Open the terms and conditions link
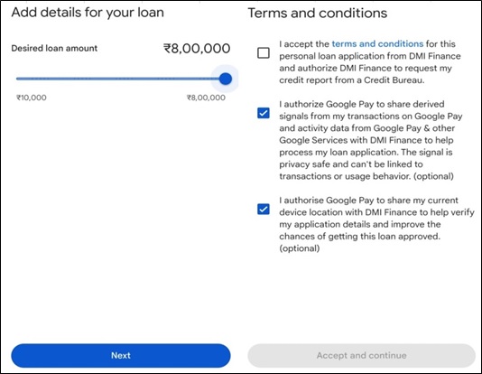The image size is (482, 374). [377, 44]
